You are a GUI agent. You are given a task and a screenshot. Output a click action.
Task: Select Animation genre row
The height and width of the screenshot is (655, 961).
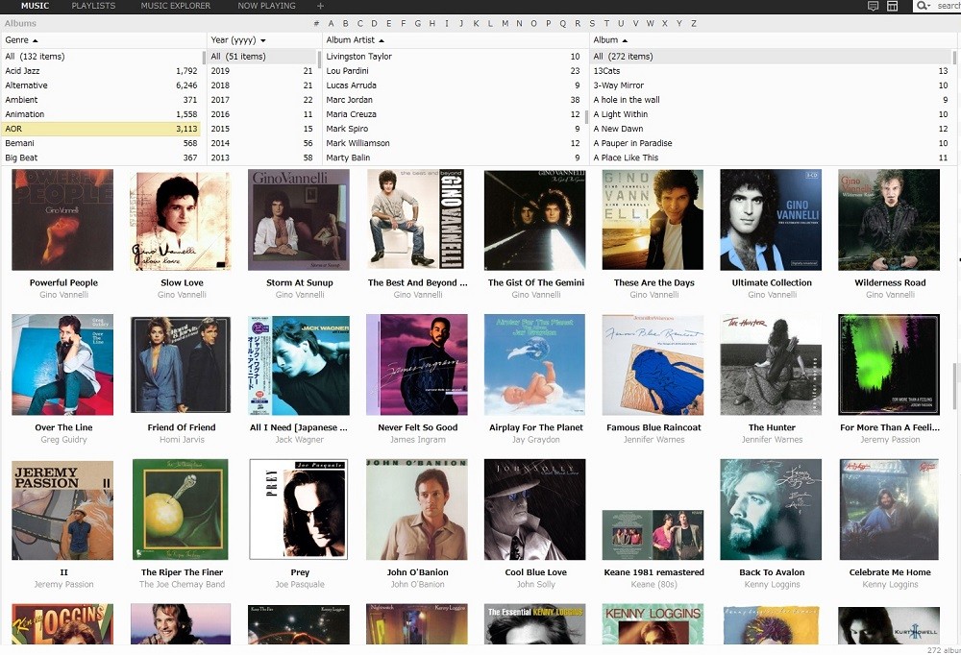pyautogui.click(x=101, y=114)
